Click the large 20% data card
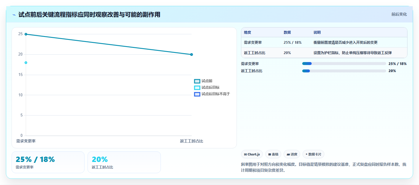This screenshot has height=185, width=419. [x=124, y=162]
